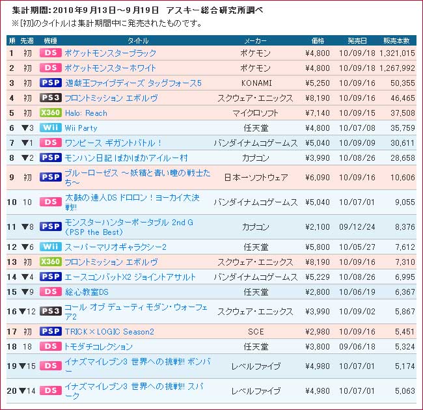This screenshot has height=410, width=423.
Task: Click the price ¥2,100
Action: (x=318, y=227)
